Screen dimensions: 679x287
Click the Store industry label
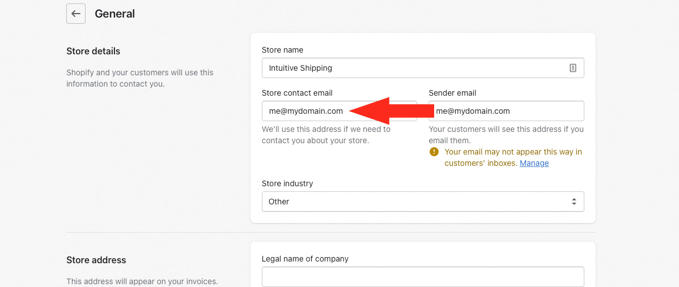287,183
